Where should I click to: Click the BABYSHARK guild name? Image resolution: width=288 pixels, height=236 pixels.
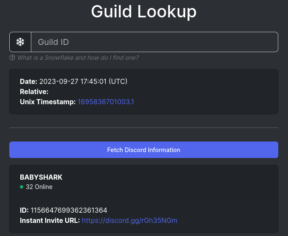41,177
